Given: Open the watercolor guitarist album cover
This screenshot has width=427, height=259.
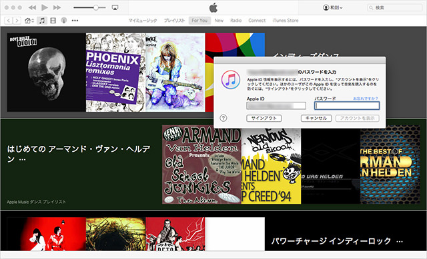Looking at the screenshot, I should point(175,73).
